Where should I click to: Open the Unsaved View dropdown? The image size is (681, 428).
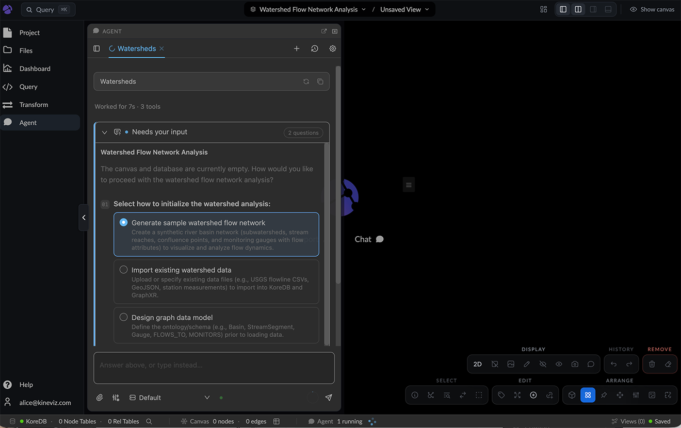[x=404, y=9]
